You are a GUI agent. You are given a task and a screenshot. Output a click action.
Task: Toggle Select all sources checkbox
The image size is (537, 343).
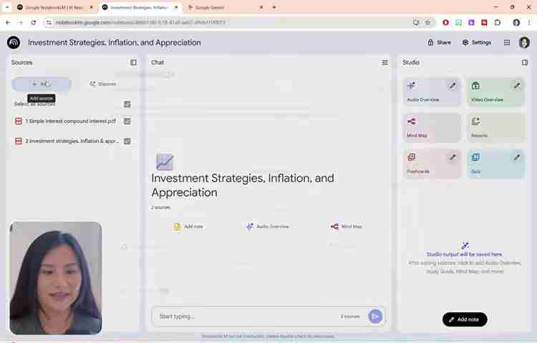127,104
